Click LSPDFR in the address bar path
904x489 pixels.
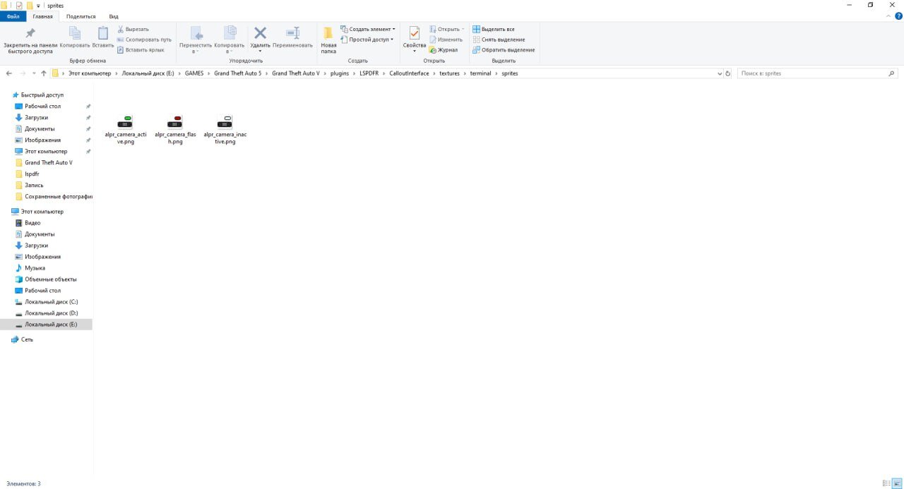click(369, 73)
